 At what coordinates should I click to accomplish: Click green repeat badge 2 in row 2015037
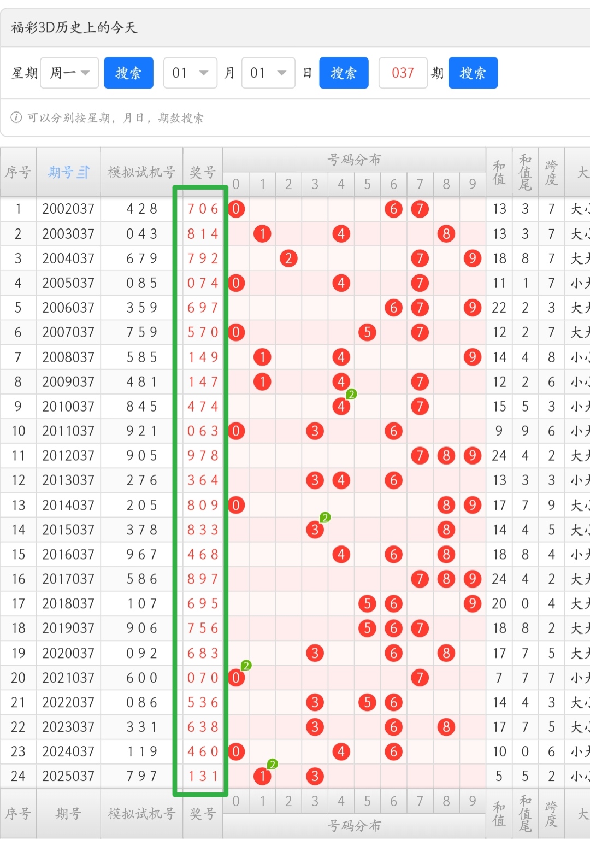tap(325, 518)
